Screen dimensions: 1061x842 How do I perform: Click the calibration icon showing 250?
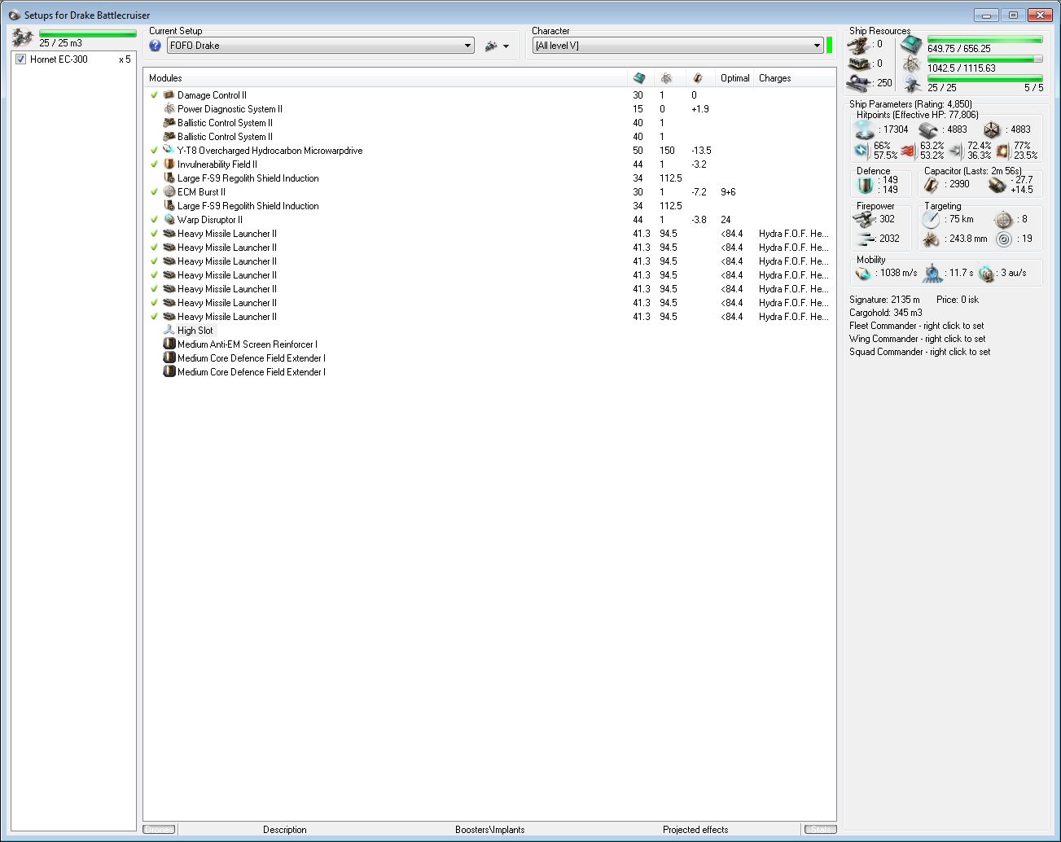[x=859, y=82]
